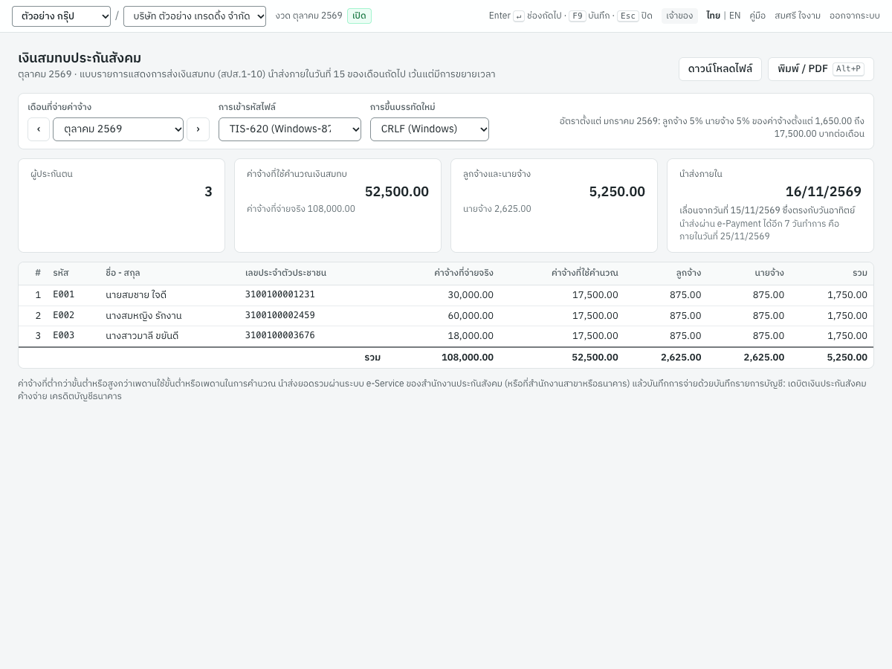The image size is (892, 669).
Task: Click the ดาวน์โหลดไฟล์ button
Action: pyautogui.click(x=720, y=69)
